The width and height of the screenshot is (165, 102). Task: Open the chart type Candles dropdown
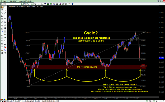22,4
